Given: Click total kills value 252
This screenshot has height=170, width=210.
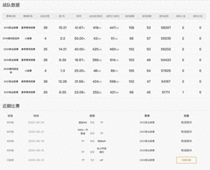Looking at the screenshot, I should pos(96,92).
